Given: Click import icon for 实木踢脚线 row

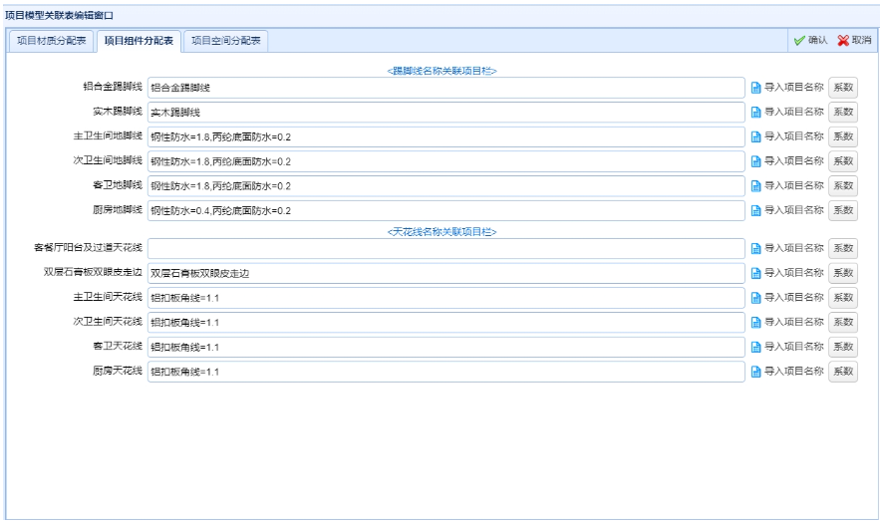Looking at the screenshot, I should 756,112.
